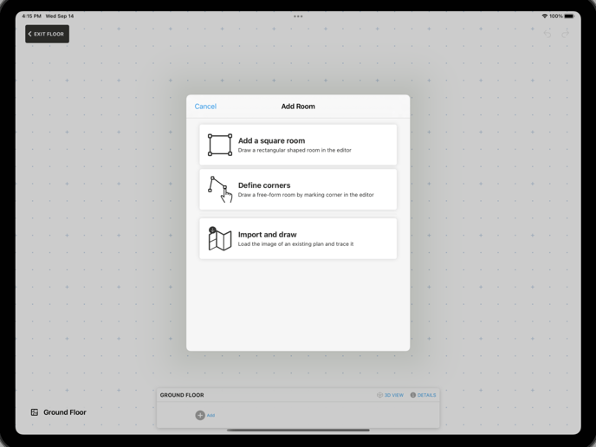Cancel the Add Room dialog

click(205, 107)
